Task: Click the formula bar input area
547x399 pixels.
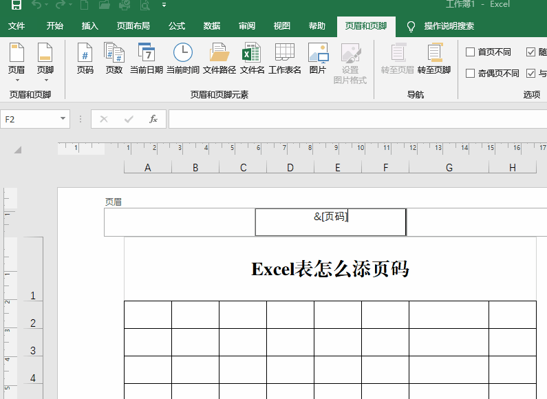Action: pyautogui.click(x=358, y=119)
